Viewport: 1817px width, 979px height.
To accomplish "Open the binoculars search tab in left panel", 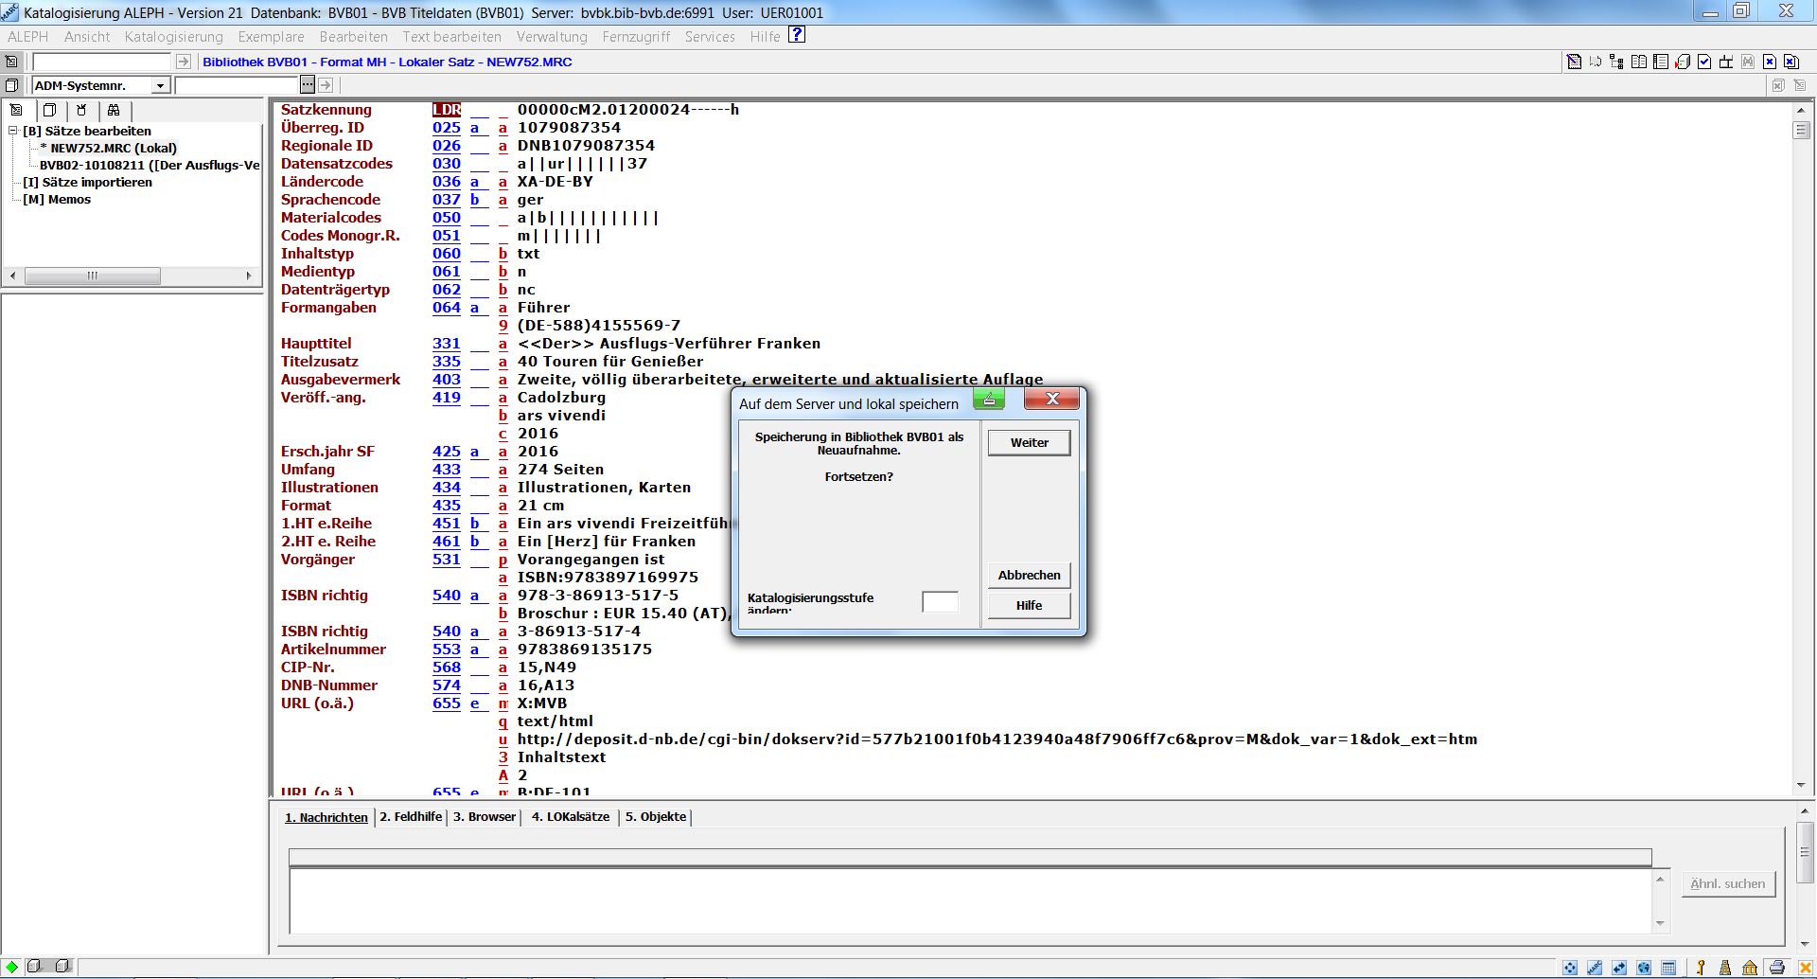I will coord(114,110).
